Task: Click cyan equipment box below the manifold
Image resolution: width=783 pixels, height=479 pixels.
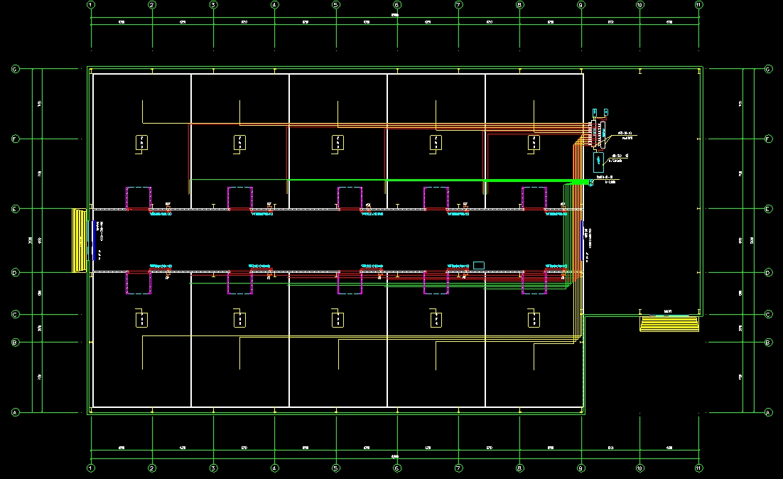Action: tap(599, 162)
